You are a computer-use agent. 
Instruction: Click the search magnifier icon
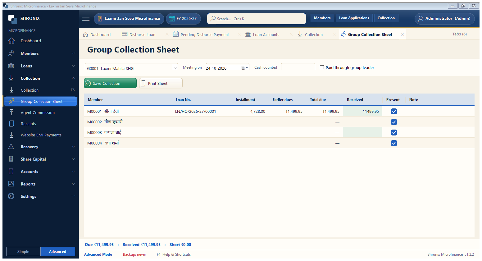213,19
